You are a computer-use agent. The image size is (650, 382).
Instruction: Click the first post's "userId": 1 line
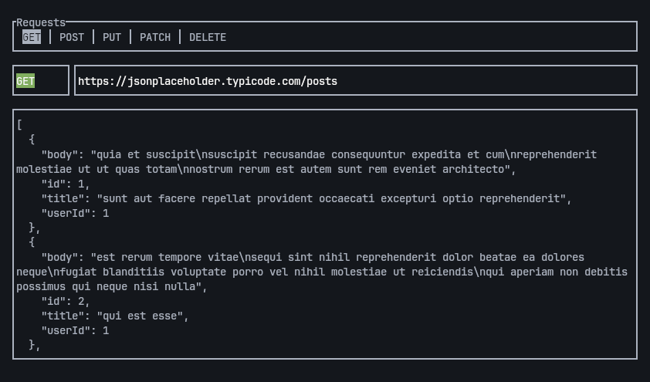75,213
